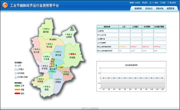Screen dimensions: 180x110
Task: Open 个人信息 using the person icon
Action: coord(150,3)
